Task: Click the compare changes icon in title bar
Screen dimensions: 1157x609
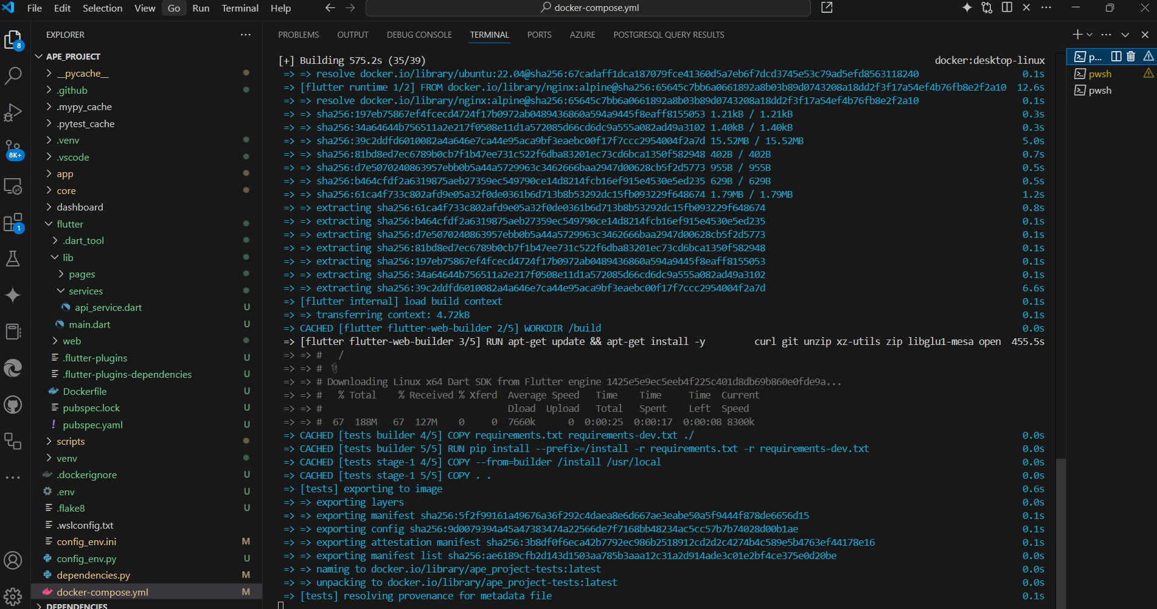Action: [987, 8]
